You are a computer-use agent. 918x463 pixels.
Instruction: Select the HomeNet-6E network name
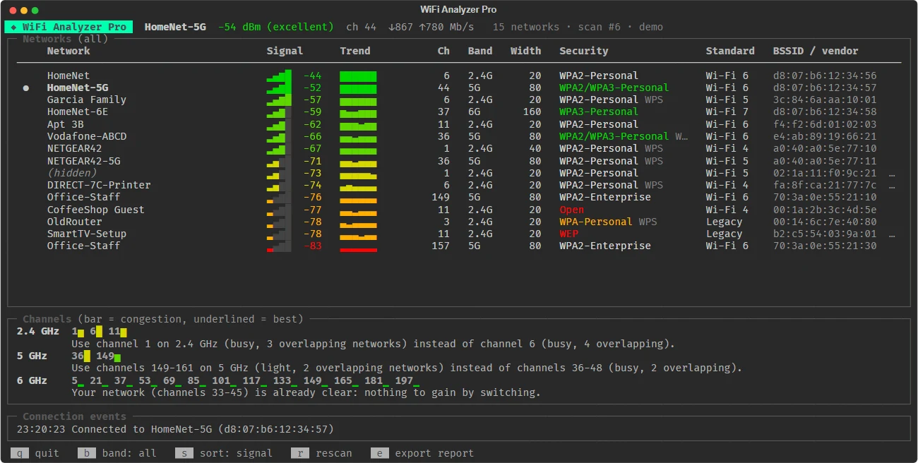(78, 112)
